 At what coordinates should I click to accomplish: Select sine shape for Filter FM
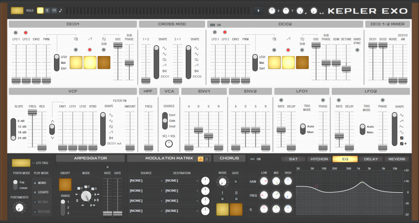pyautogui.click(x=111, y=115)
